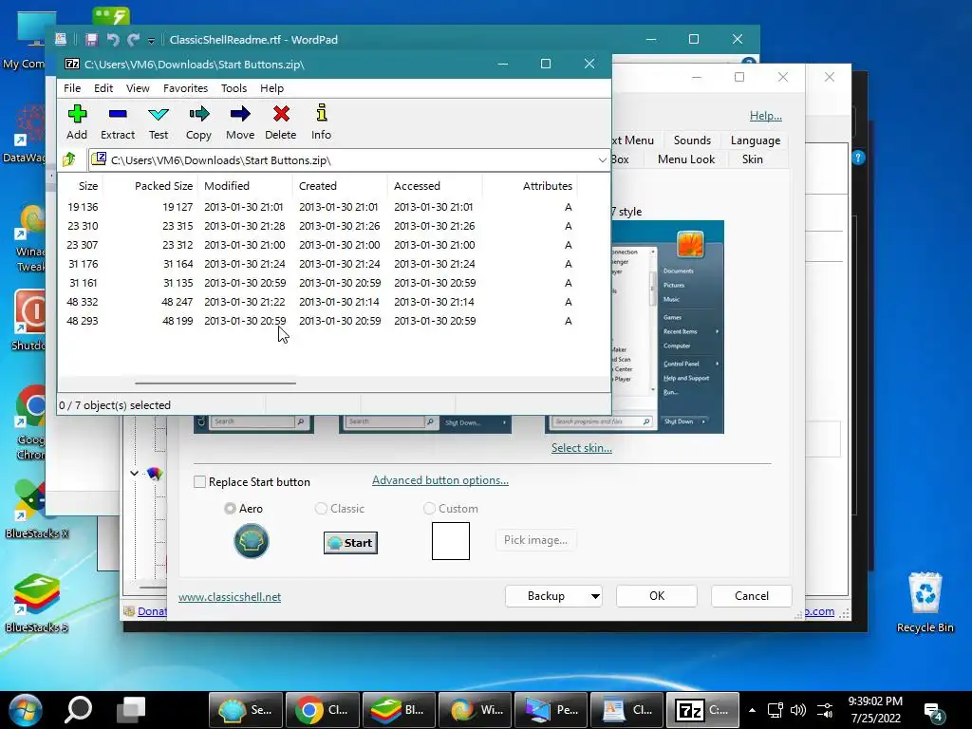972x729 pixels.
Task: Click the volume speaker tray icon
Action: pyautogui.click(x=797, y=710)
